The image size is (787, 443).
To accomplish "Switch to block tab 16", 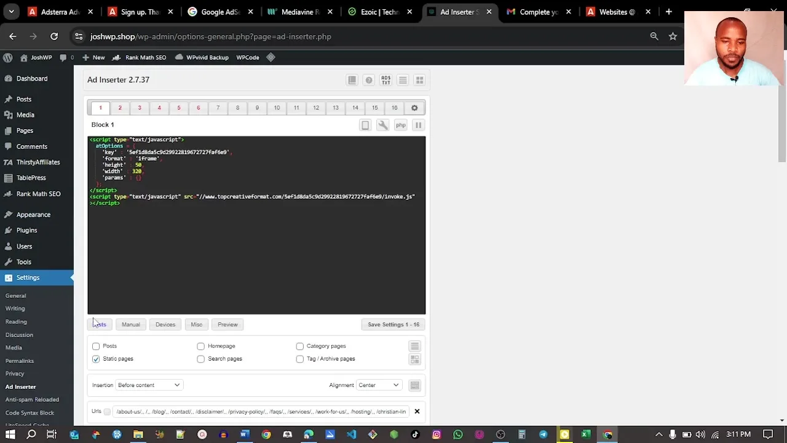I will (x=394, y=108).
